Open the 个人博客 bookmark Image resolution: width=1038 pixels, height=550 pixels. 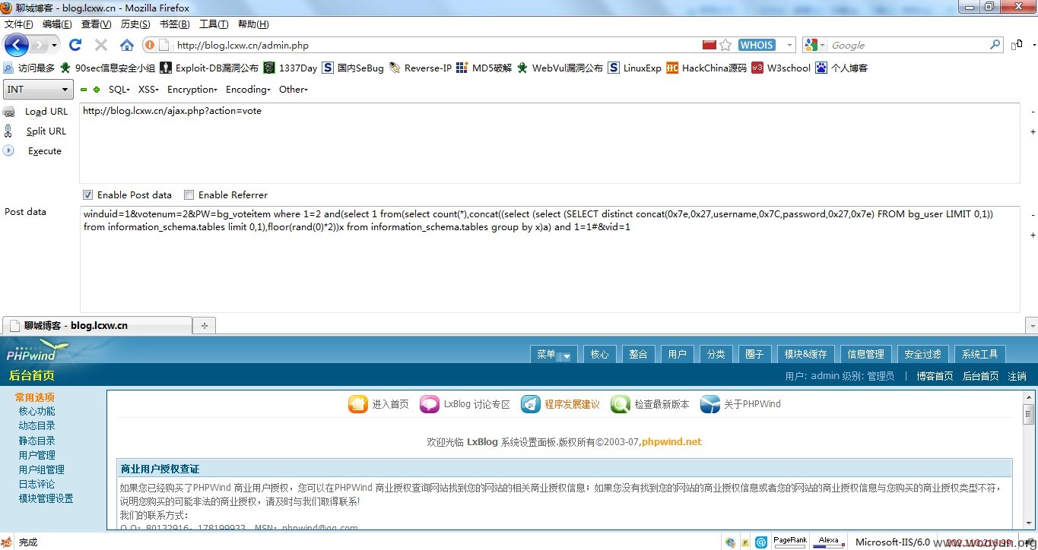(842, 68)
